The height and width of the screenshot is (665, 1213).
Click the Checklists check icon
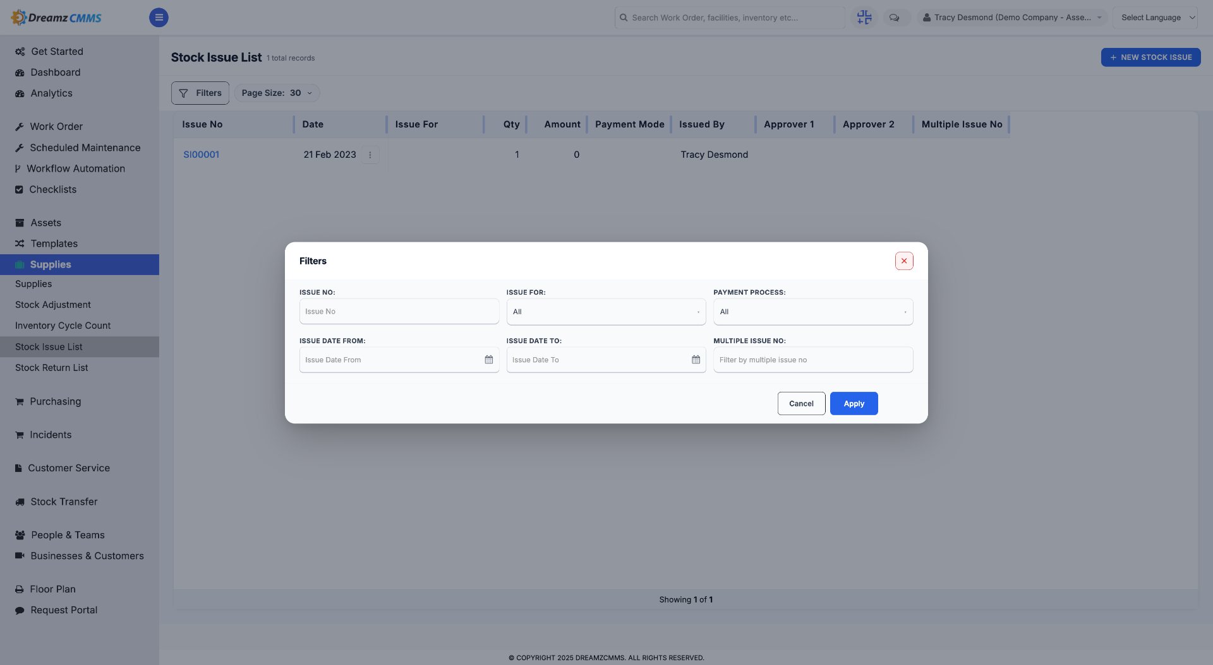pos(19,189)
